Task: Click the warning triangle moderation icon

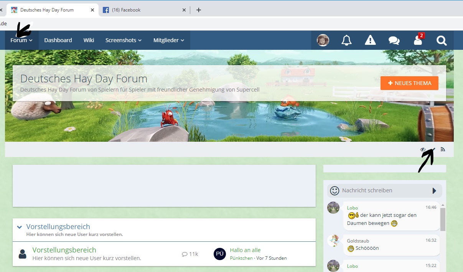Action: [370, 40]
